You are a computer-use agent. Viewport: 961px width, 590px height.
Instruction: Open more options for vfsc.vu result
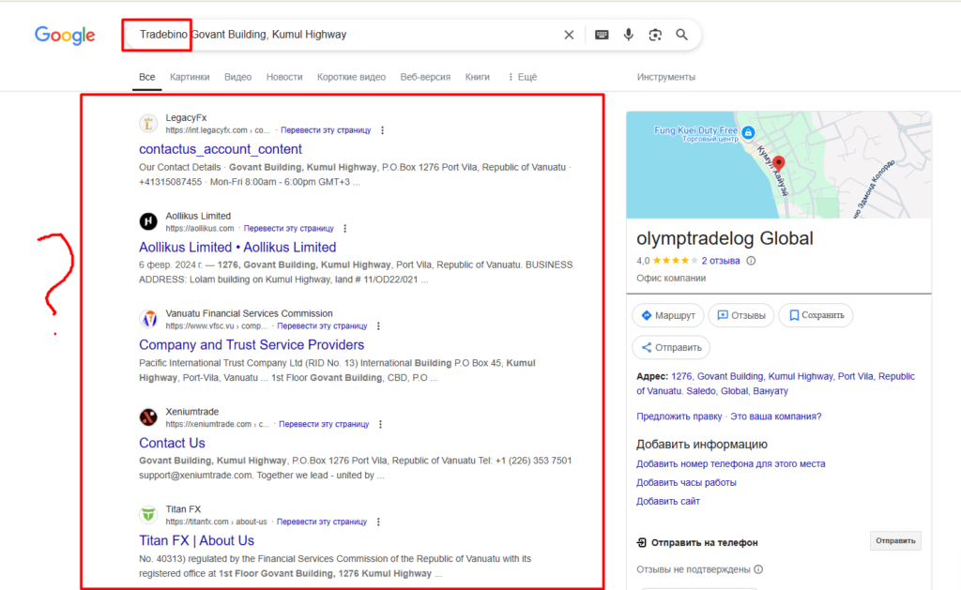click(x=378, y=325)
